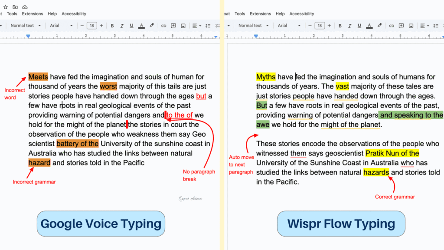Click Google Voice Typing label button
The image size is (444, 250).
(x=101, y=224)
